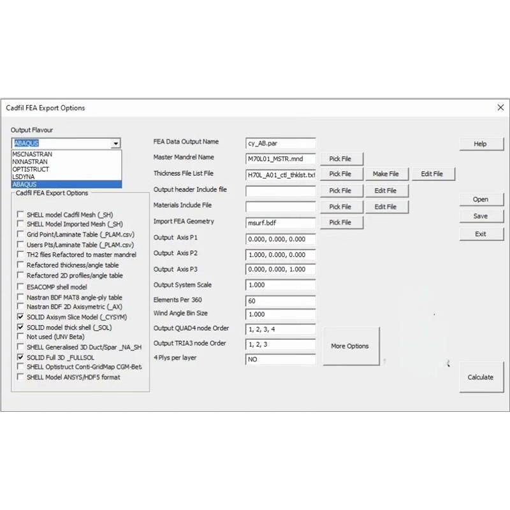Select LSDYNA output flavour
The width and height of the screenshot is (510, 510).
tap(67, 177)
